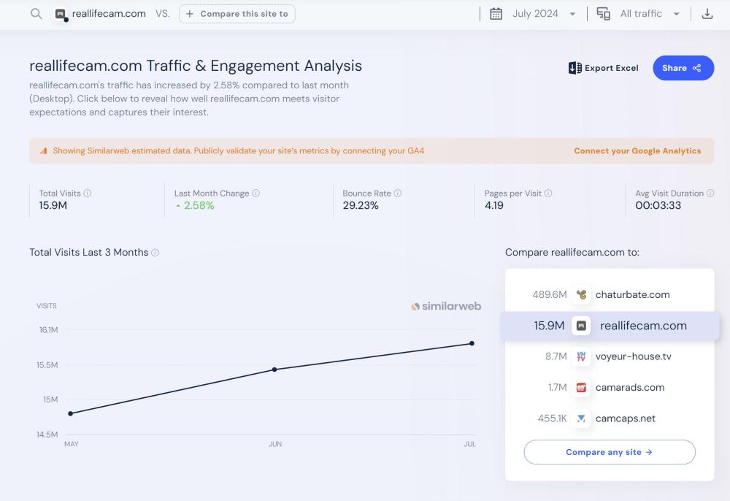Click the download icon in top bar
The image size is (730, 501).
tap(707, 14)
